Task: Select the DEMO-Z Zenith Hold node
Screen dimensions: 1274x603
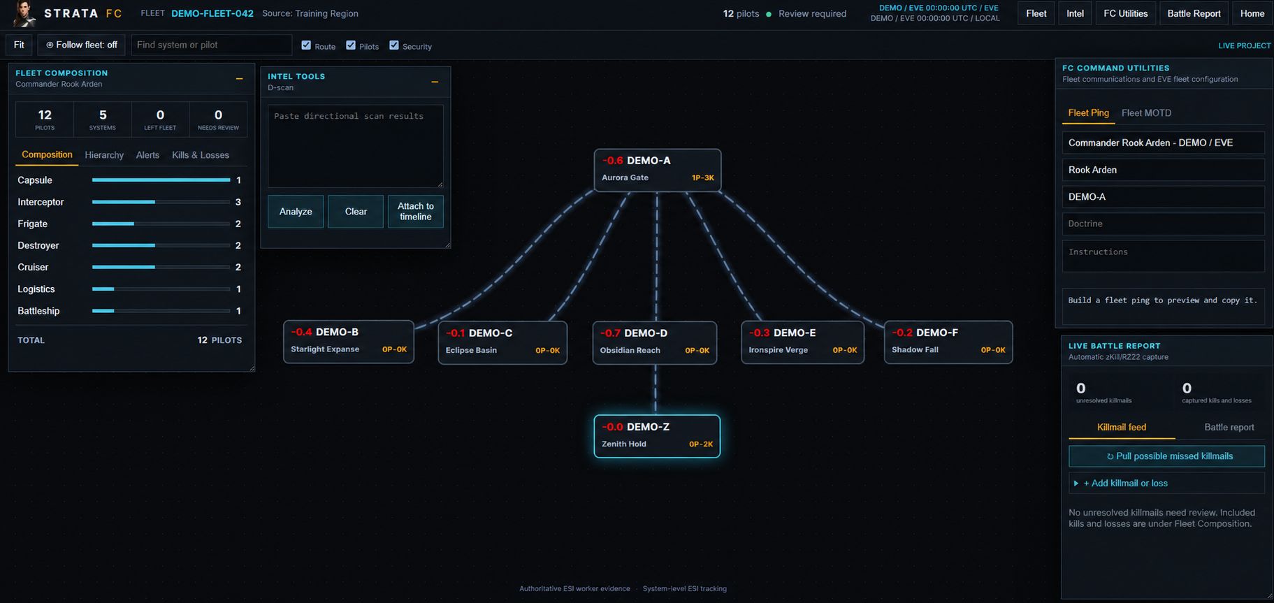Action: tap(657, 437)
